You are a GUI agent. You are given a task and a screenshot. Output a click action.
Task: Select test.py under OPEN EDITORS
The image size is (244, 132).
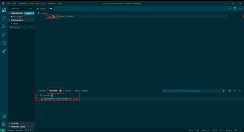[x=20, y=17]
